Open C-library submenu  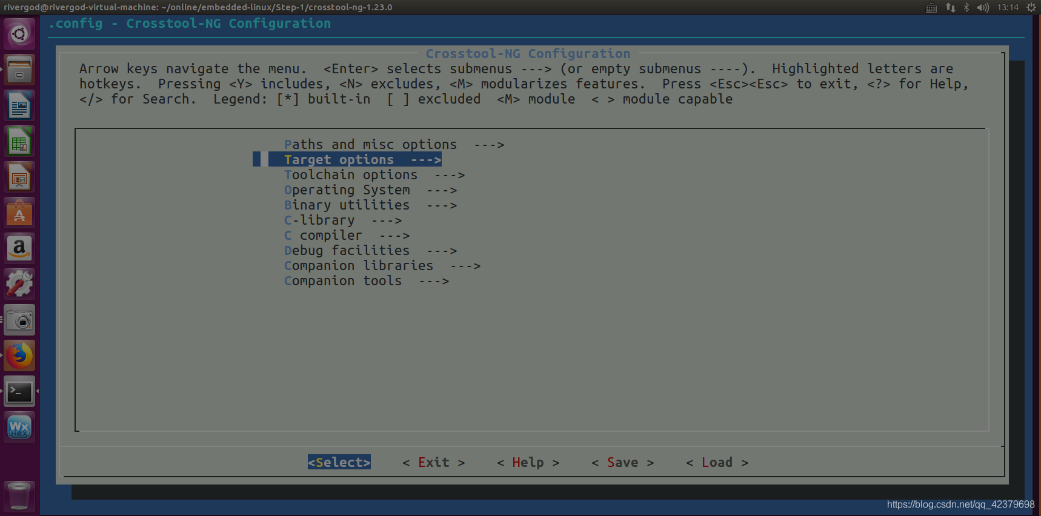343,220
